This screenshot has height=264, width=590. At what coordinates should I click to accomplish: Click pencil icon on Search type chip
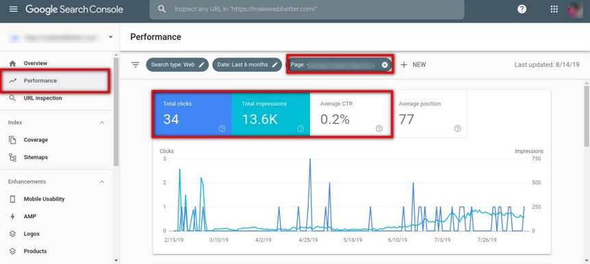(x=202, y=65)
